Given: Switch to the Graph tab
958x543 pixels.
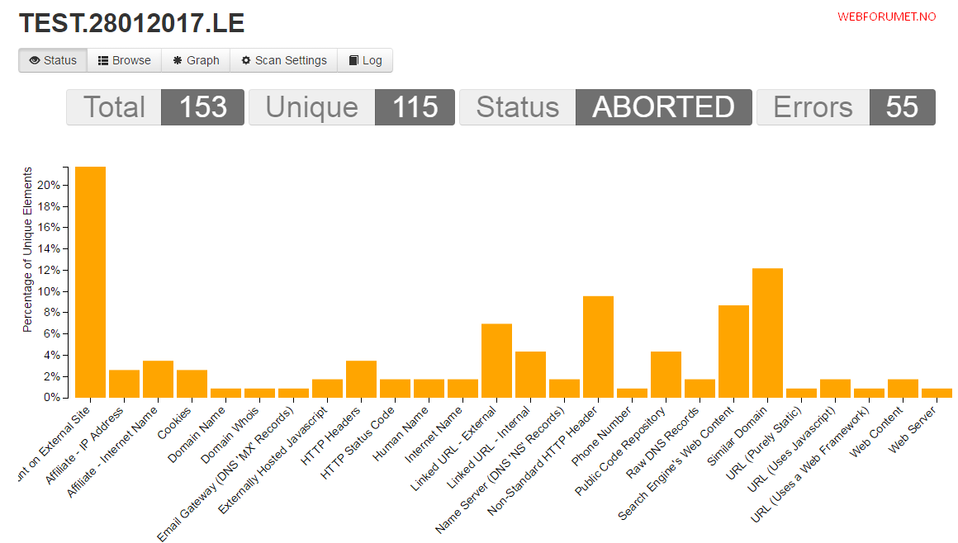Looking at the screenshot, I should click(196, 60).
